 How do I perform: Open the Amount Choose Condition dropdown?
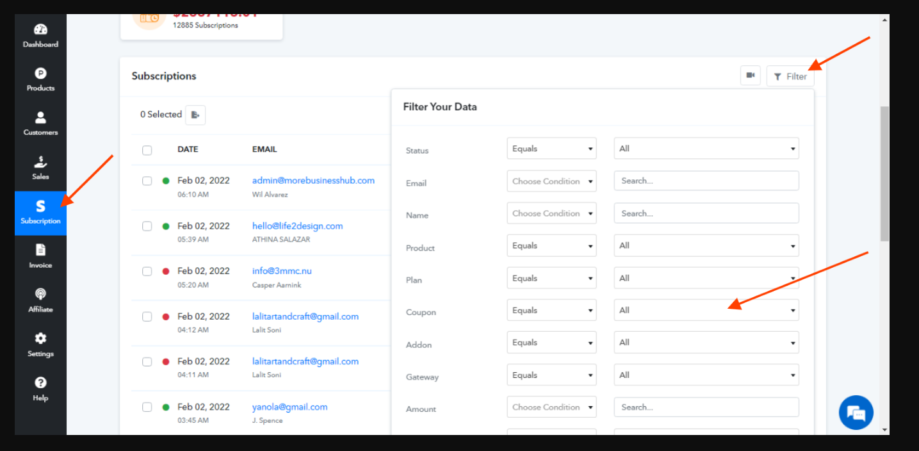tap(551, 407)
